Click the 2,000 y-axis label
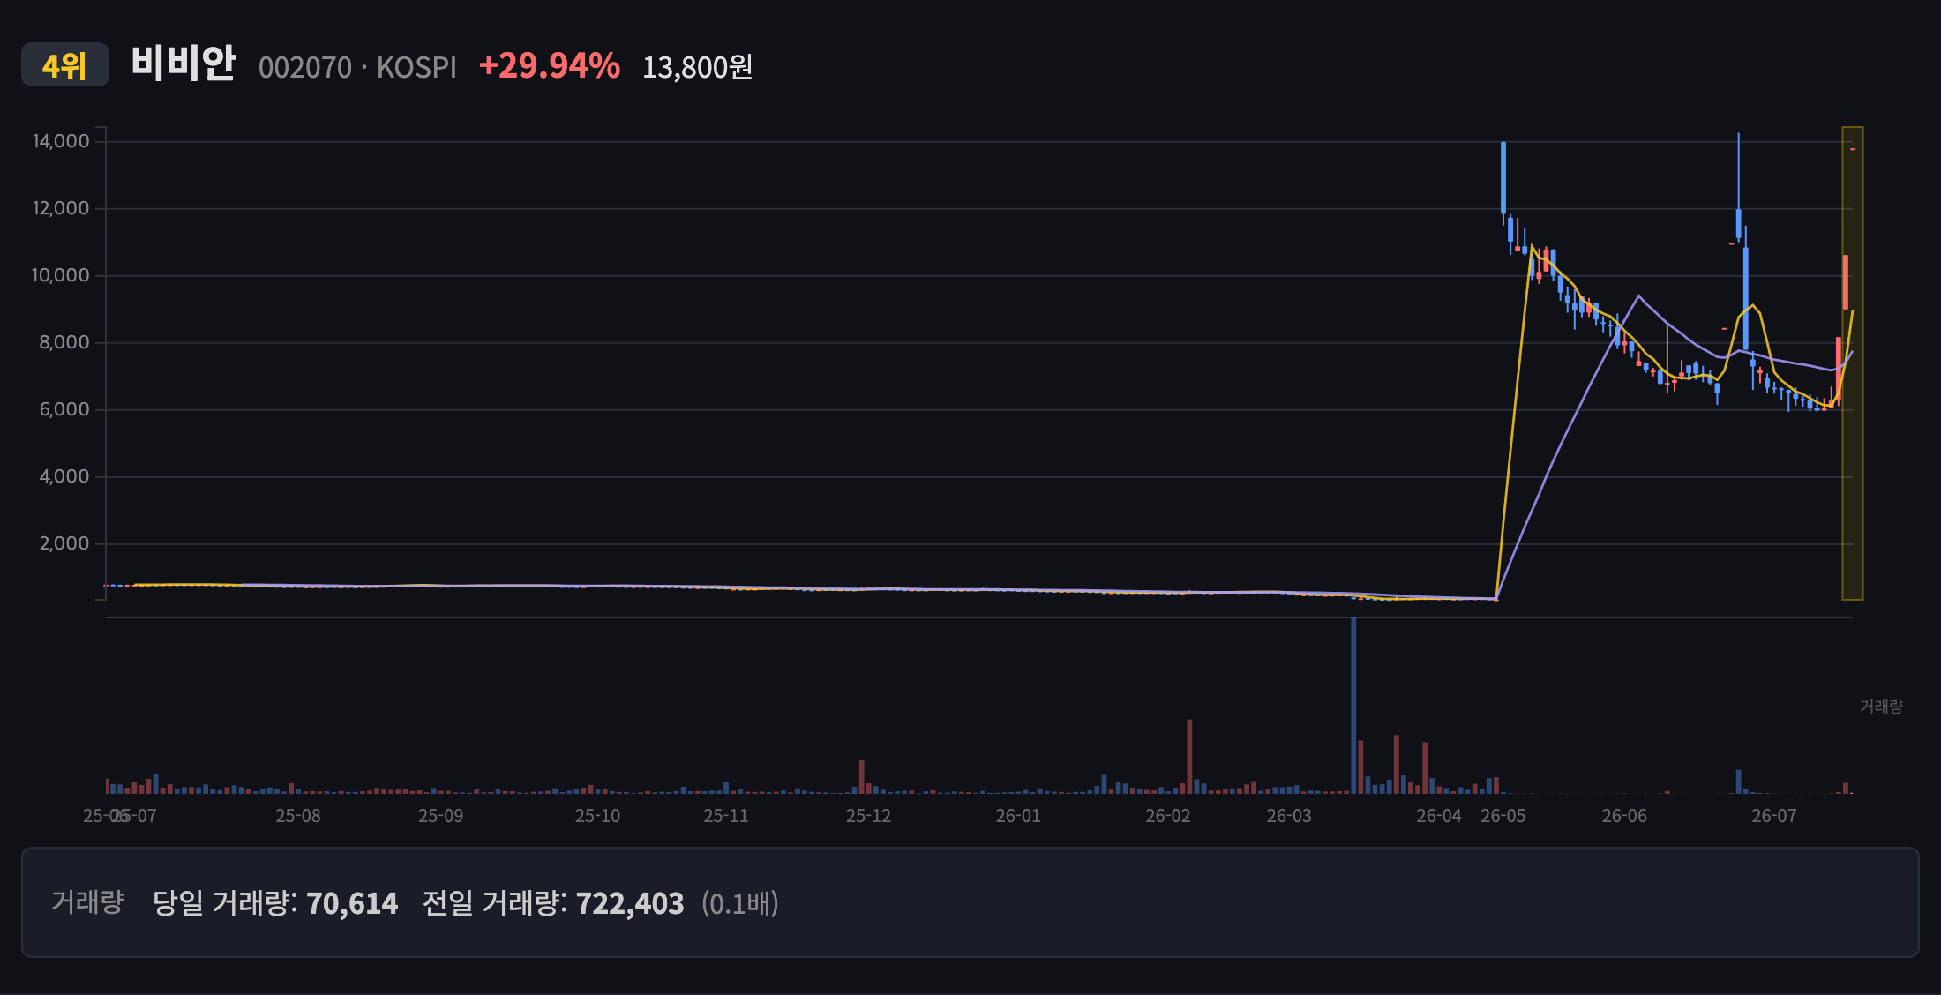 [x=64, y=543]
